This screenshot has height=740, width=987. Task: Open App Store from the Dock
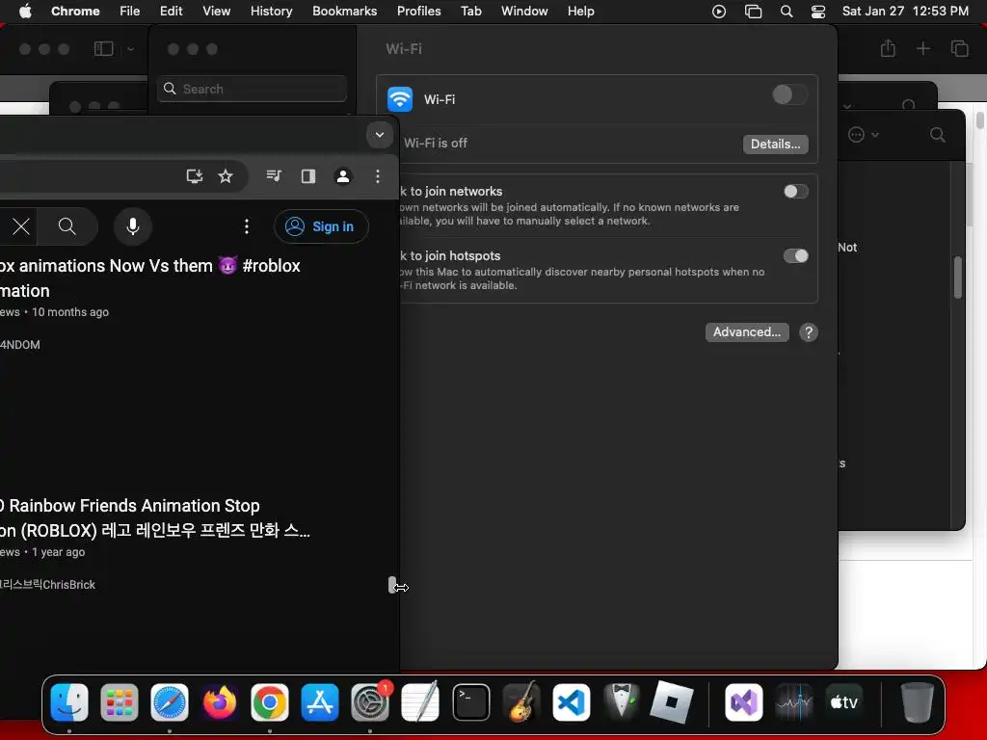tap(320, 701)
